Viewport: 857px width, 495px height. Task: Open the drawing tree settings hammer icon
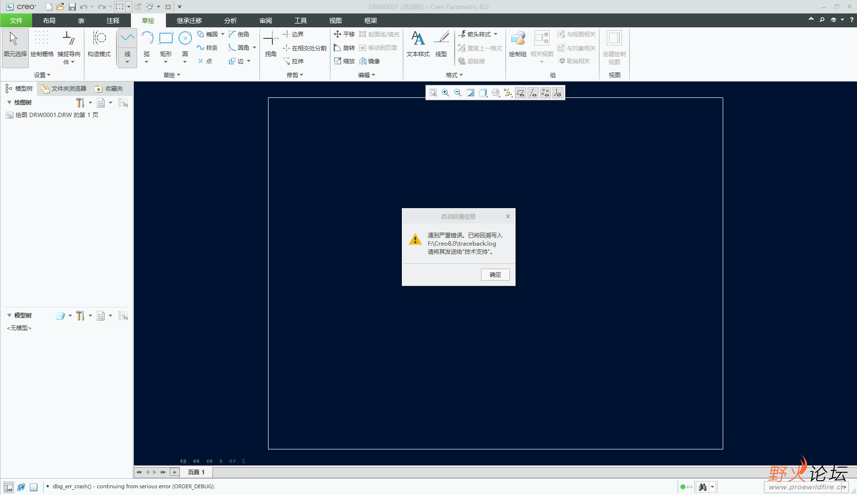pos(80,103)
